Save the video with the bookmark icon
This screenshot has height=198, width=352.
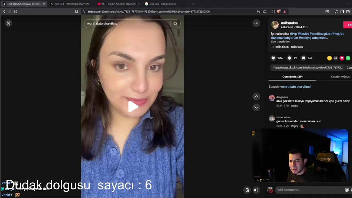303,58
